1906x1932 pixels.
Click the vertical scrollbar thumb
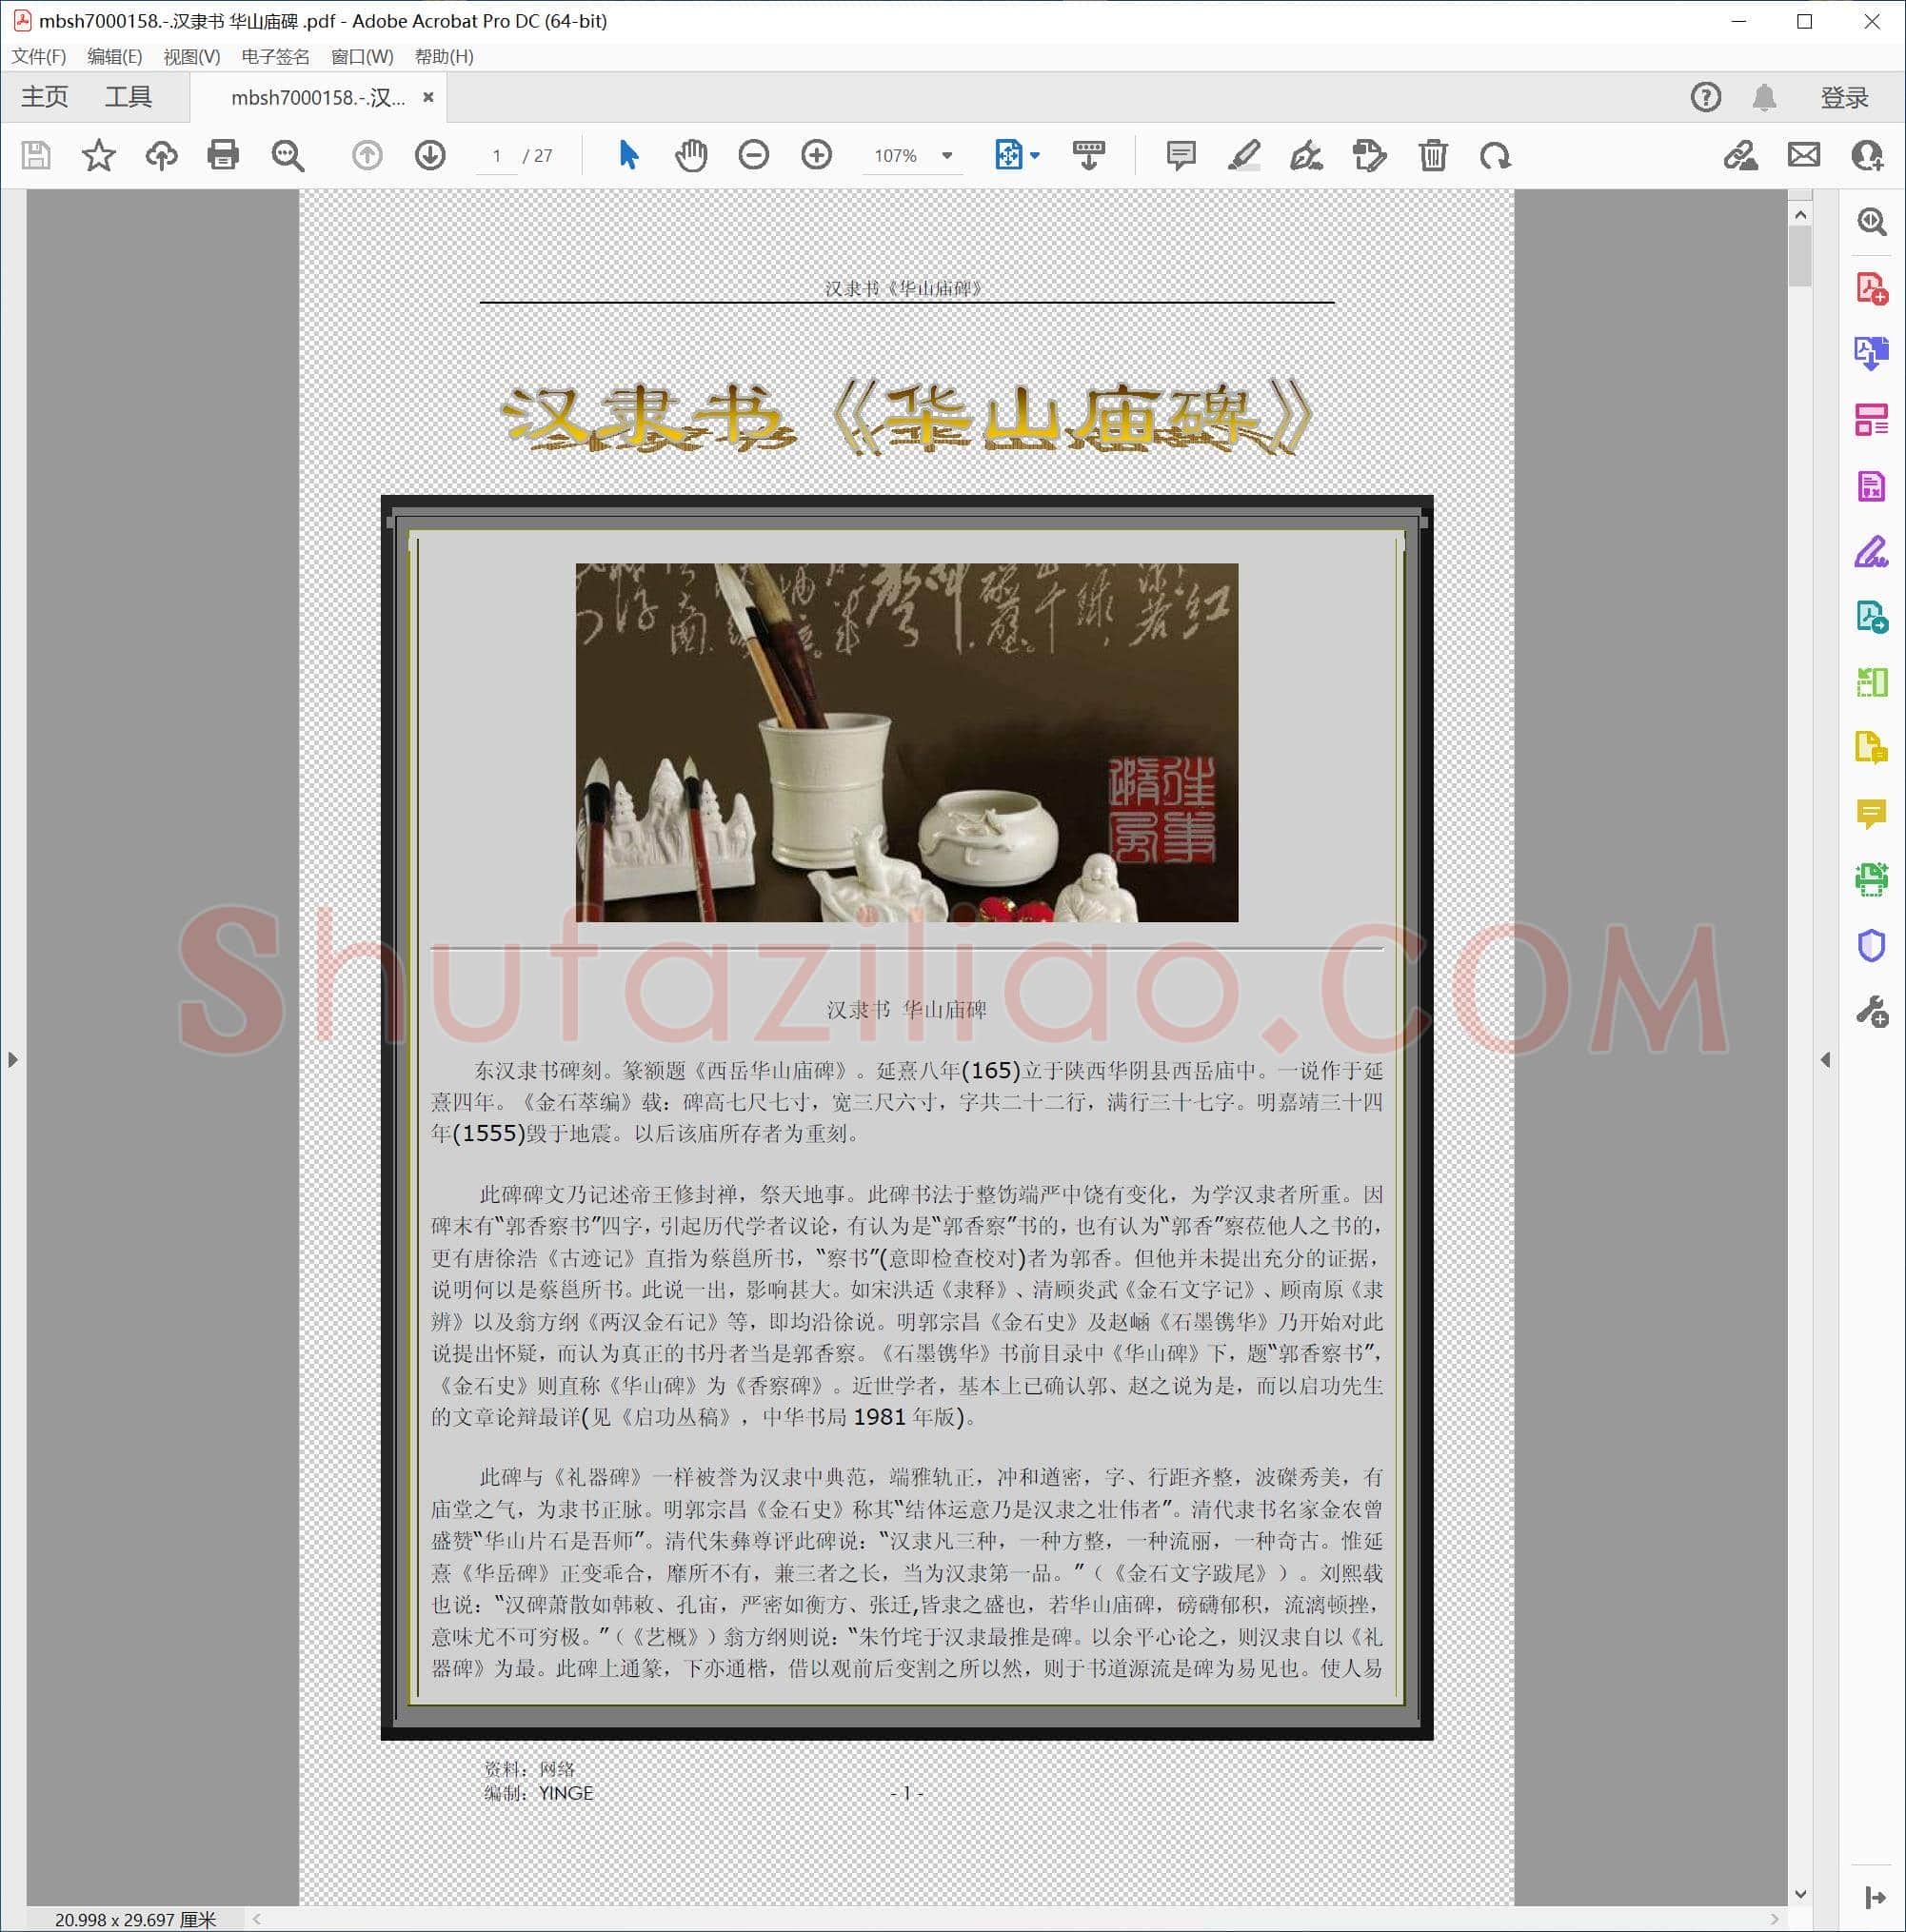[1800, 256]
